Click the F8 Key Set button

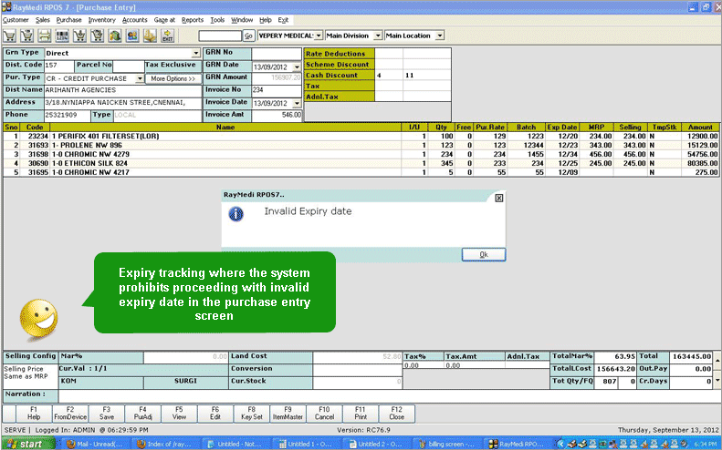click(x=252, y=414)
